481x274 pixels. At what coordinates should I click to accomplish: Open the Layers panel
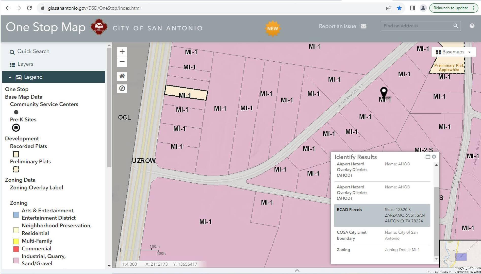pyautogui.click(x=25, y=64)
